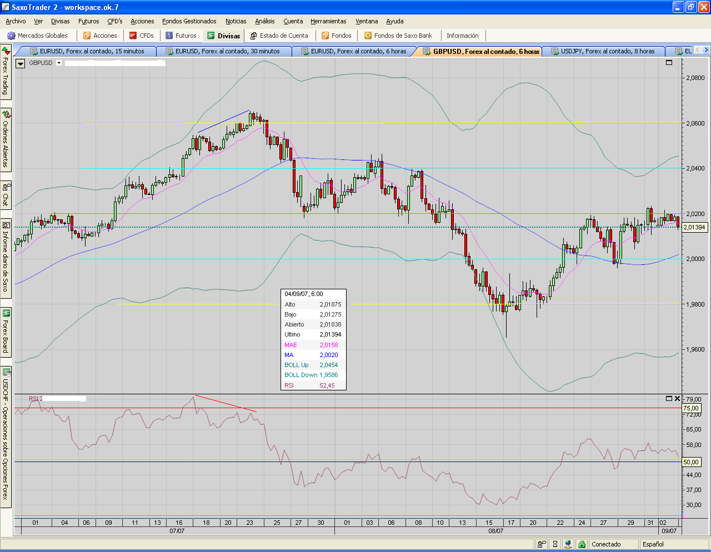Open the chart menu black arrow button
This screenshot has height=552, width=711.
(20, 63)
